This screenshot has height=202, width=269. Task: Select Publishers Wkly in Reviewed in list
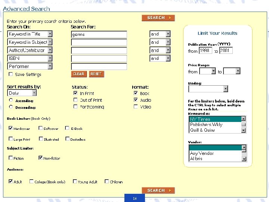coord(215,125)
